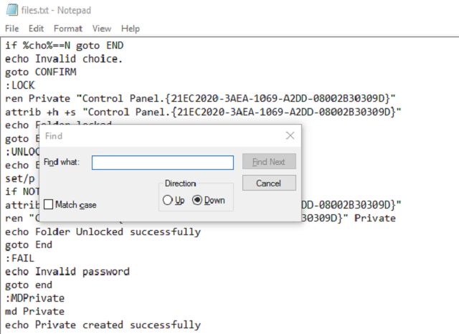Click the 'echo Invalid choice.' line

coord(64,58)
